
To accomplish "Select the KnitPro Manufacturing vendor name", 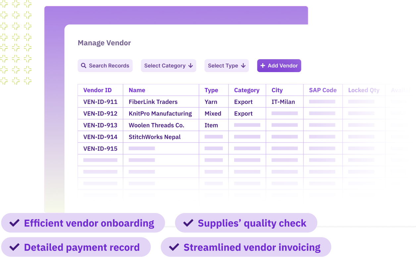I will pyautogui.click(x=160, y=113).
